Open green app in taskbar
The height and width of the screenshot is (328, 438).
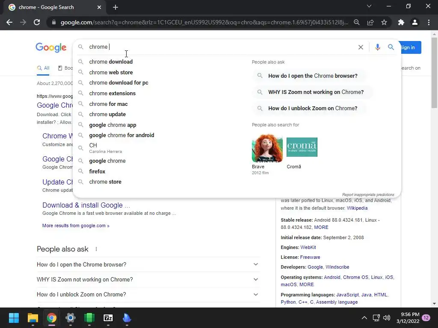click(x=89, y=318)
